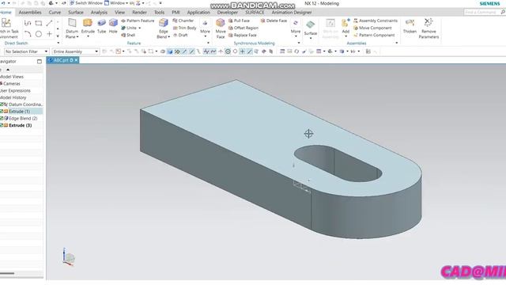This screenshot has height=285, width=506.
Task: Click the Pull Face command
Action: tap(239, 21)
